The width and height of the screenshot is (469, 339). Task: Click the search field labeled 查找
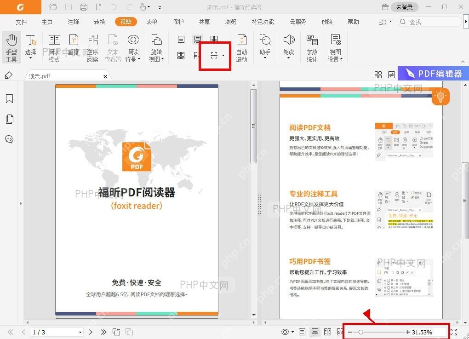tap(429, 22)
